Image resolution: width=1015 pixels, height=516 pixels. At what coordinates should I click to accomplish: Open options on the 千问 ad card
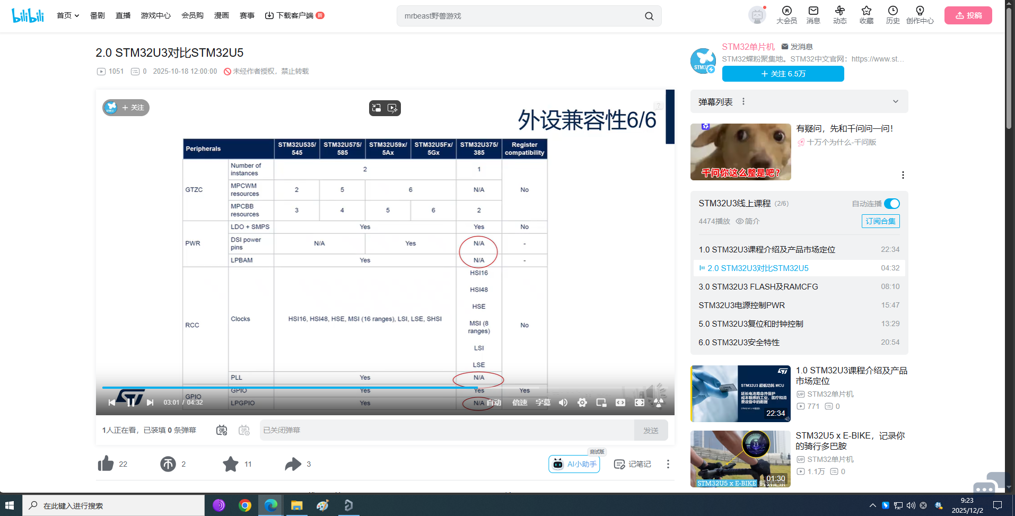(x=903, y=175)
